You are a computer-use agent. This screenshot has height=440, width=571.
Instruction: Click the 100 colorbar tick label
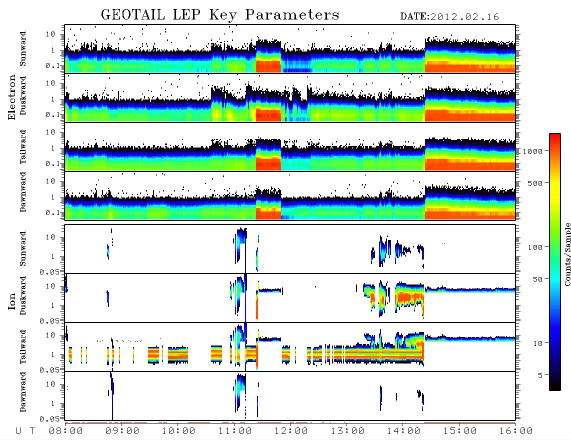point(535,247)
